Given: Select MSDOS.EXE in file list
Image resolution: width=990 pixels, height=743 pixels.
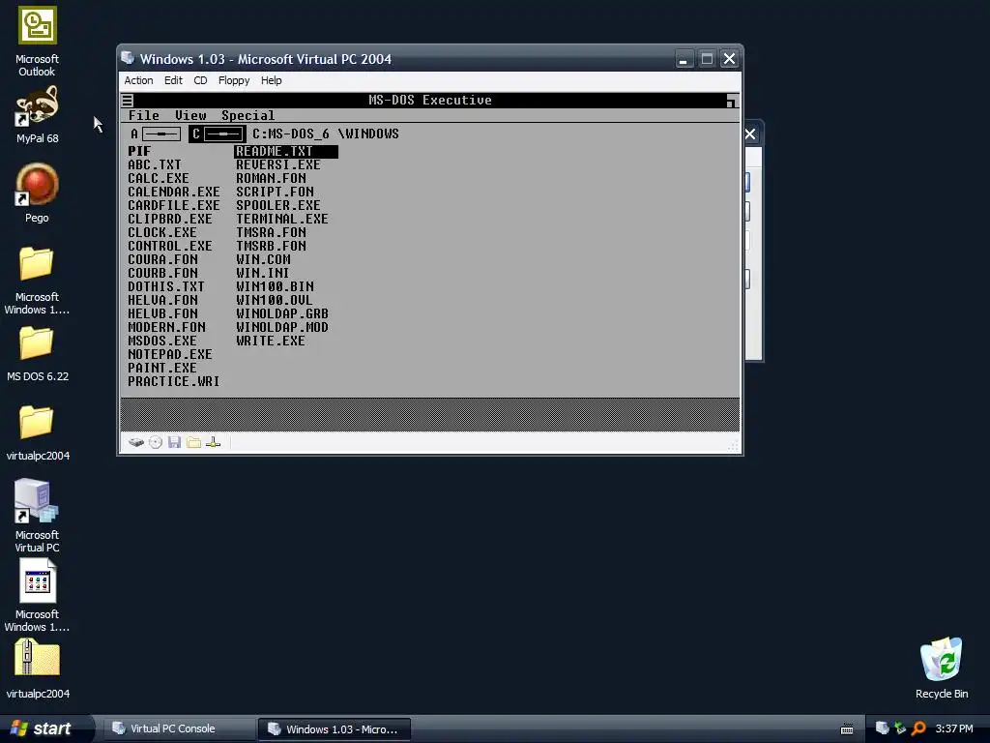Looking at the screenshot, I should click(x=162, y=342).
